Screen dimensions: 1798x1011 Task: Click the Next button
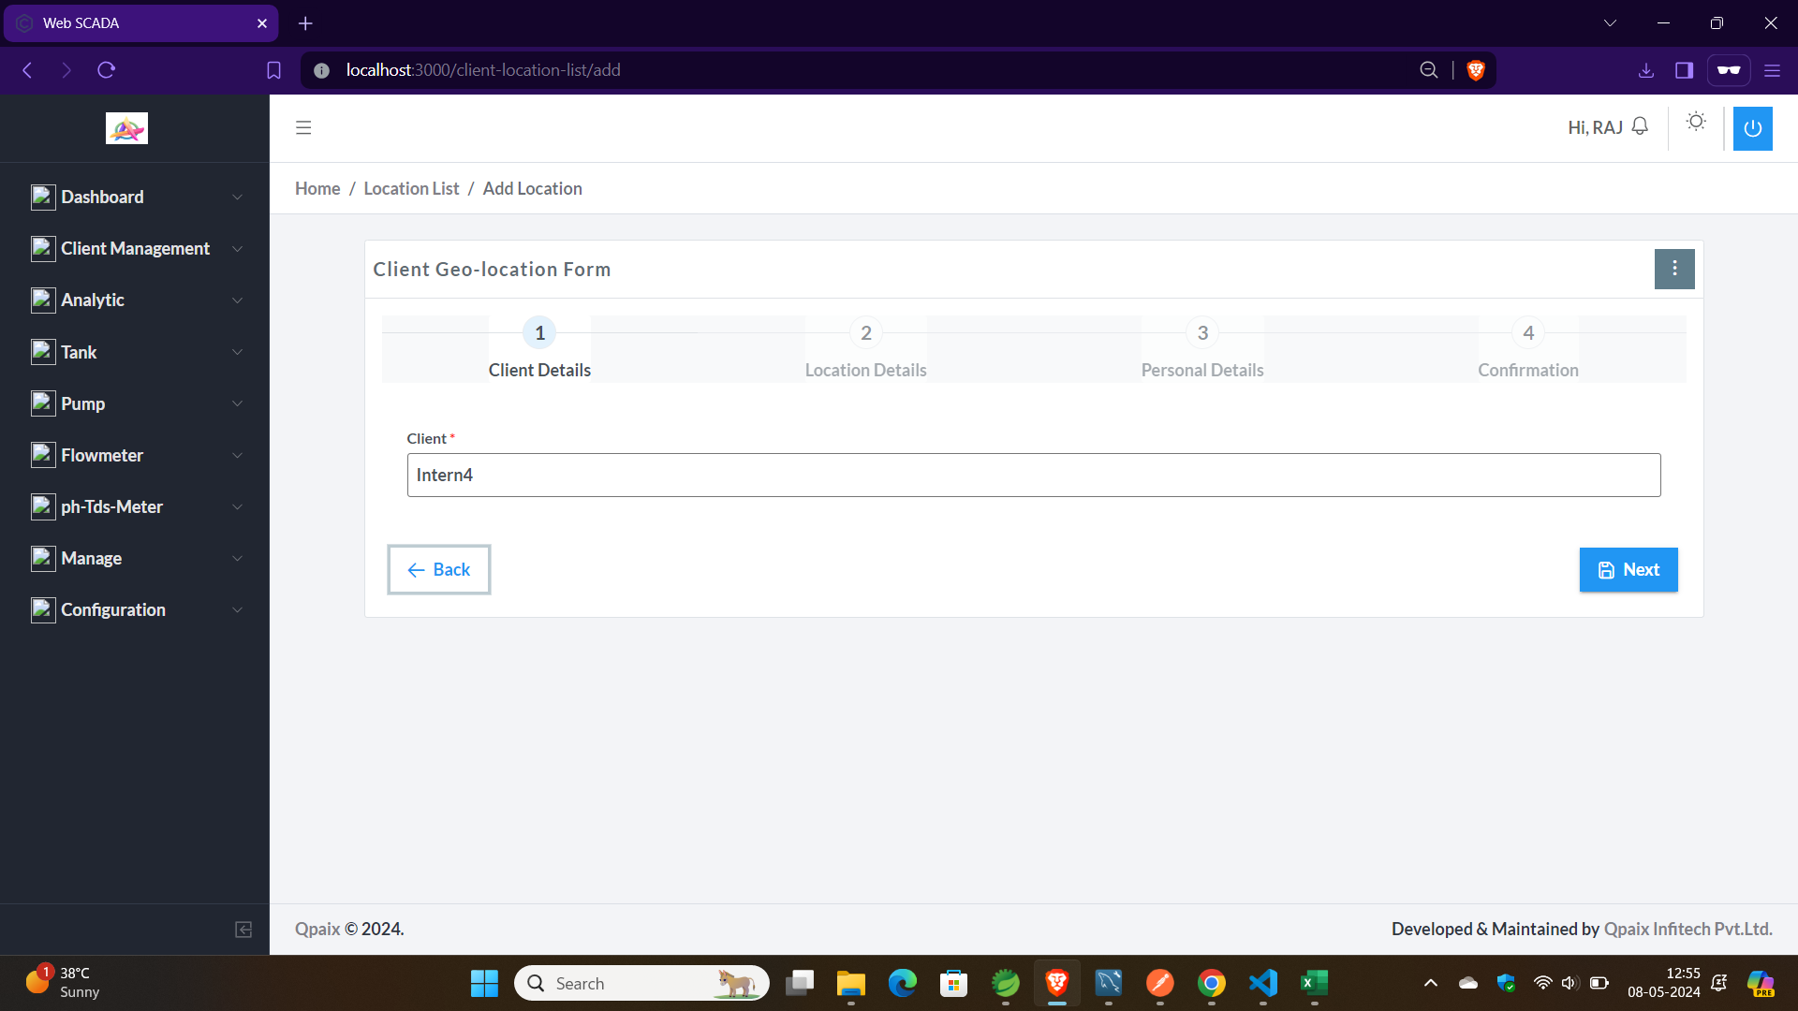pyautogui.click(x=1628, y=570)
